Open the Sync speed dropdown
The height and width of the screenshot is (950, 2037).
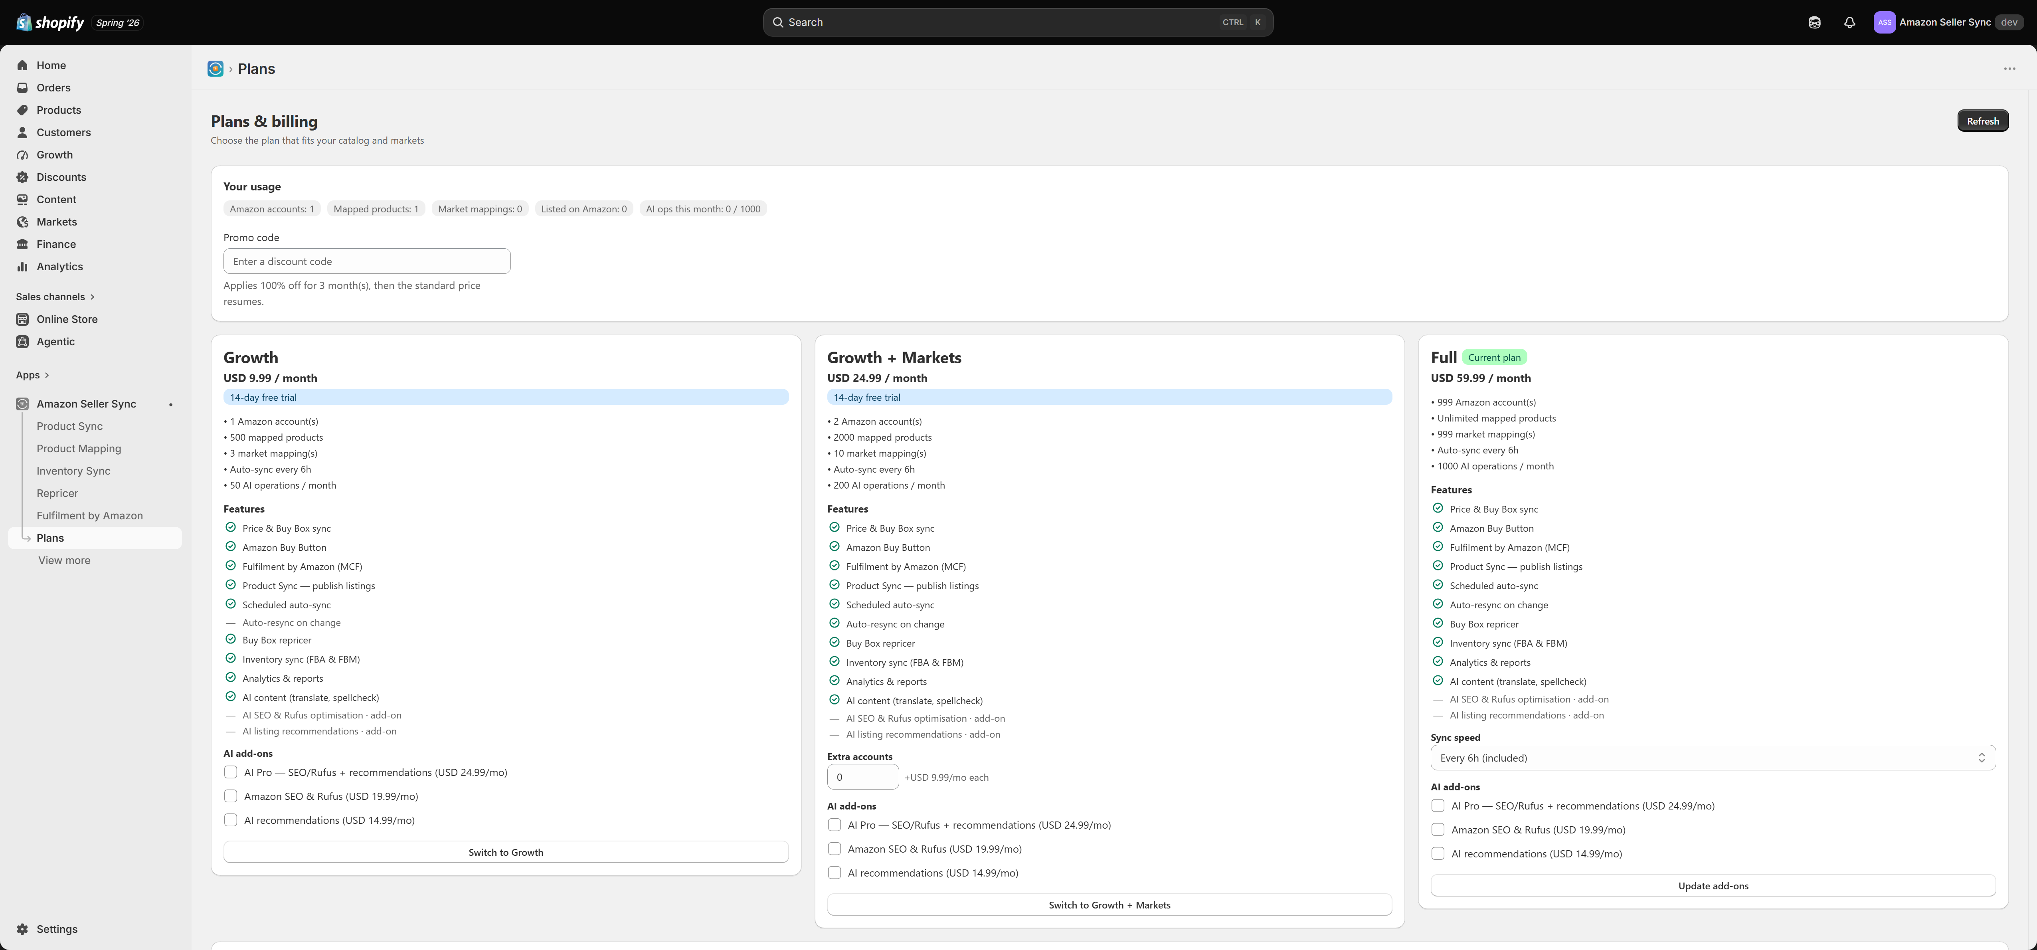pyautogui.click(x=1713, y=758)
